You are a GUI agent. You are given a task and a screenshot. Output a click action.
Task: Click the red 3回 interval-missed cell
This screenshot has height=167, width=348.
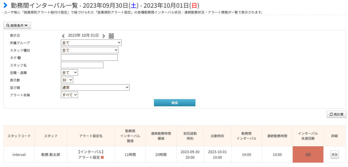pyautogui.click(x=308, y=154)
